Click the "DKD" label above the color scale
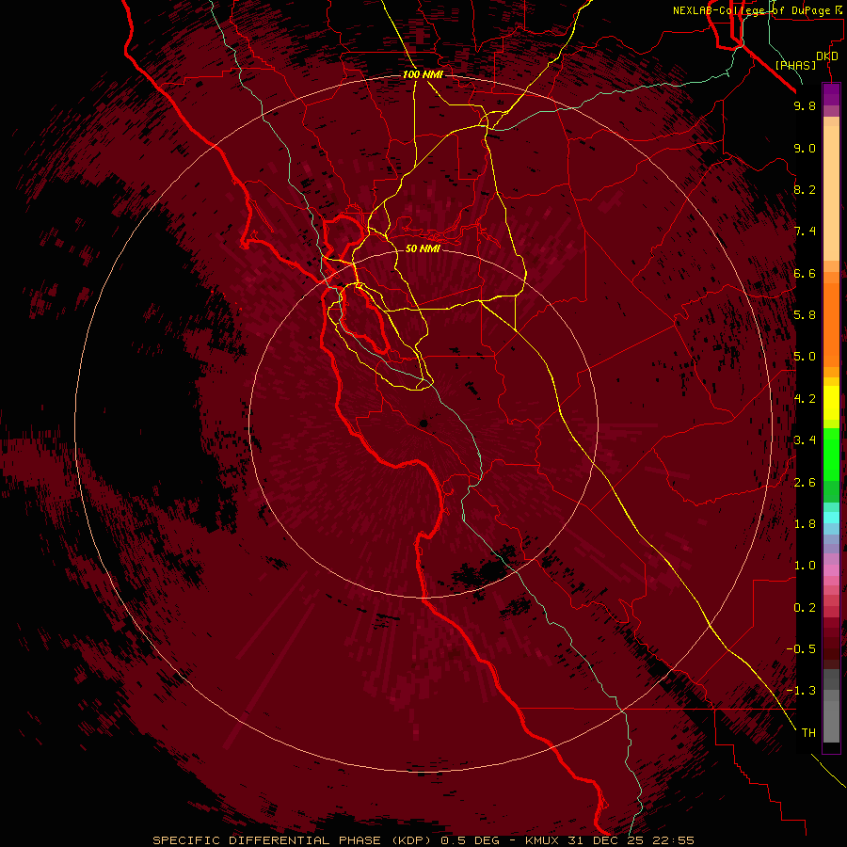Image resolution: width=847 pixels, height=847 pixels. (827, 56)
